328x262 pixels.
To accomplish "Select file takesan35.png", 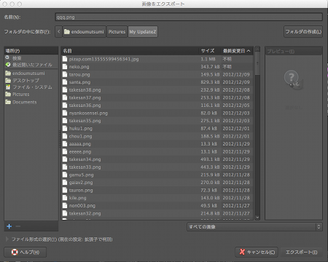I will (157, 121).
